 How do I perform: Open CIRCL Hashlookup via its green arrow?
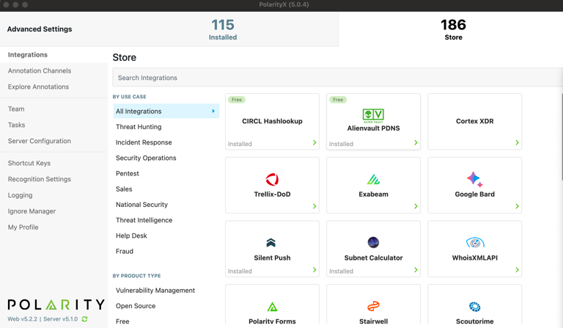pos(314,142)
